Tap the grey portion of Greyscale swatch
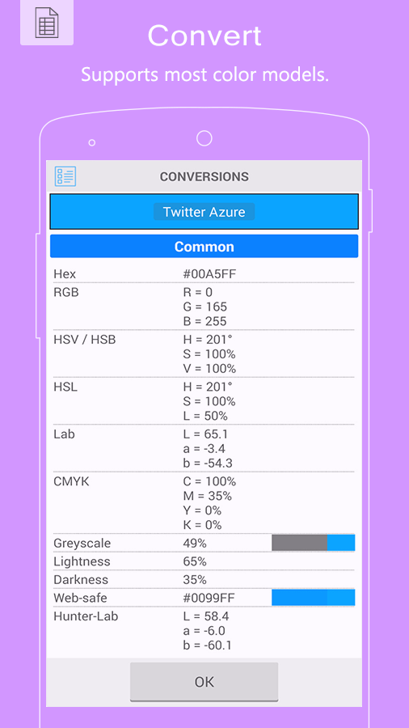Image resolution: width=409 pixels, height=728 pixels. point(300,543)
